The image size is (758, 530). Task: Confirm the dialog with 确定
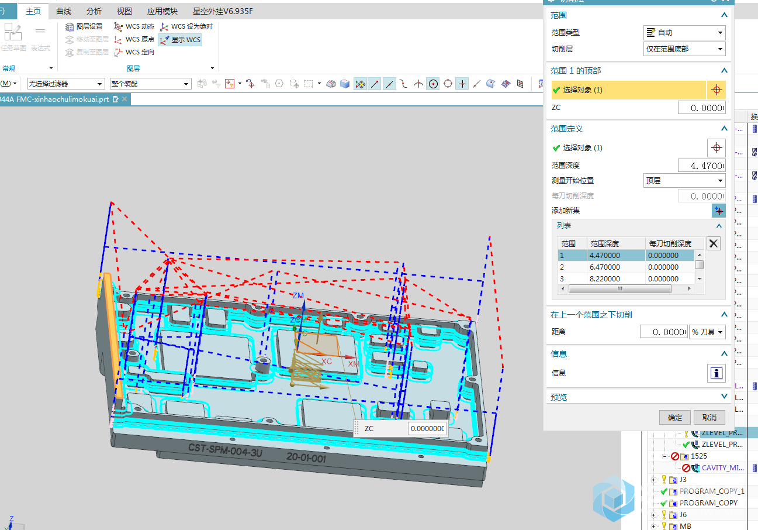pos(675,417)
